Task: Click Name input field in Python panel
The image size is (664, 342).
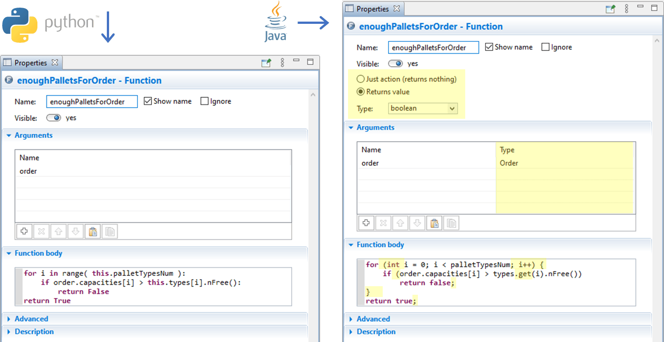Action: point(92,102)
